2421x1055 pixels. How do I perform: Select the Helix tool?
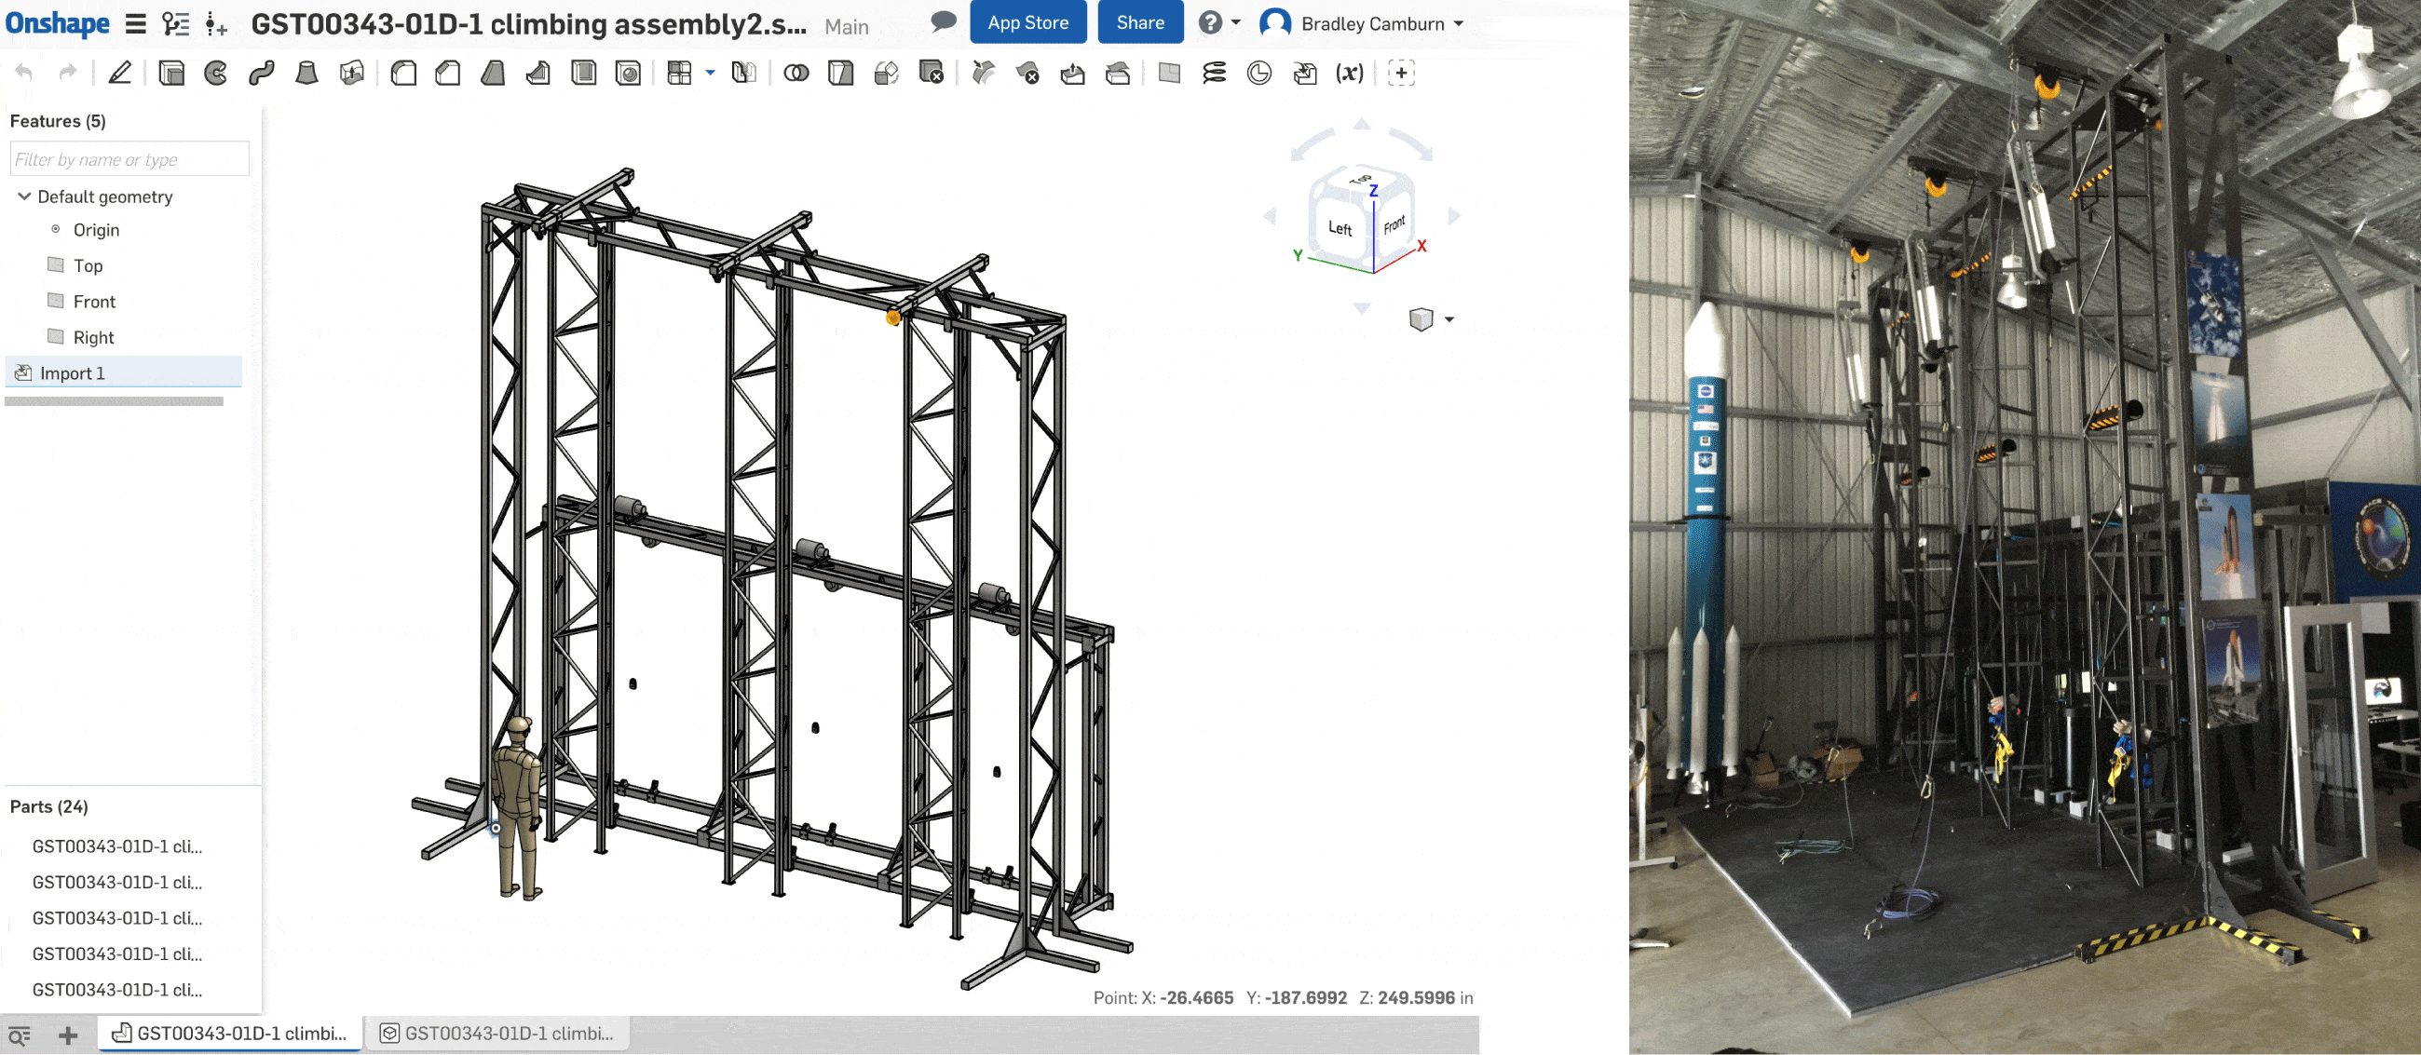[x=1215, y=73]
